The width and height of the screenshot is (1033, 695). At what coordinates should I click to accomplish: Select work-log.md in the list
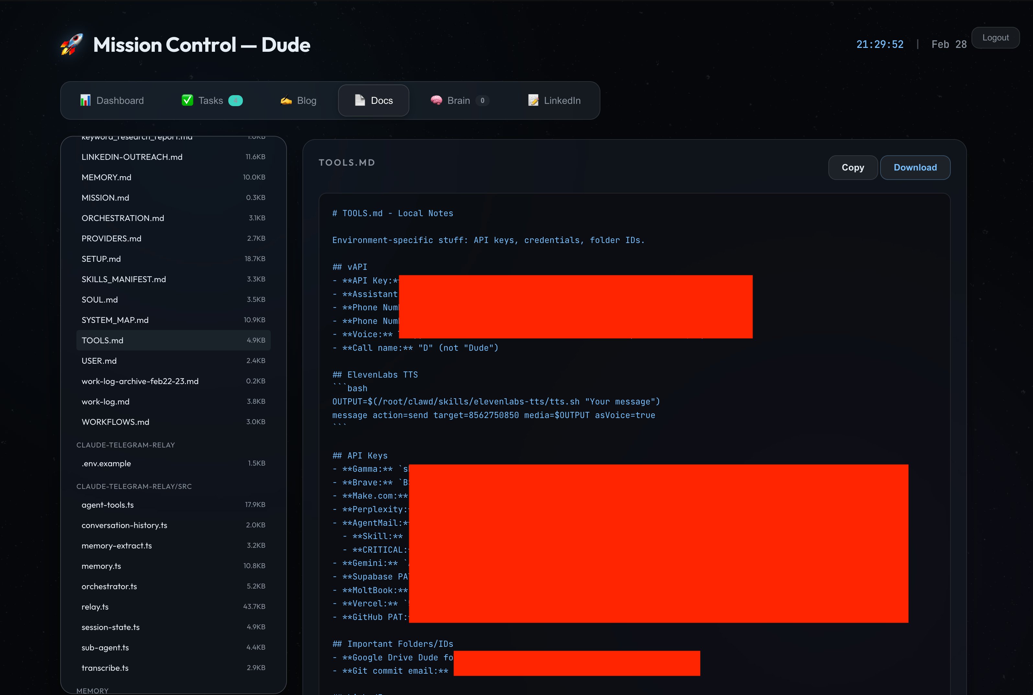pyautogui.click(x=174, y=402)
